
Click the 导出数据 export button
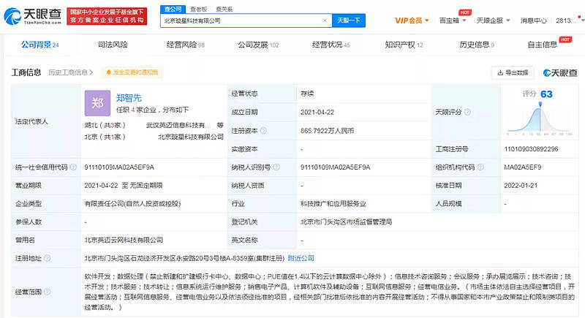[512, 72]
